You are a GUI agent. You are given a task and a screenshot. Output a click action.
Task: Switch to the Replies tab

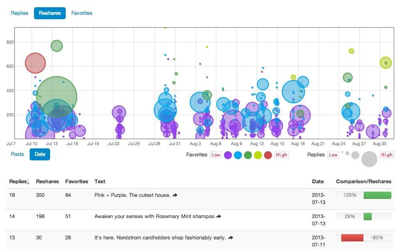(20, 13)
